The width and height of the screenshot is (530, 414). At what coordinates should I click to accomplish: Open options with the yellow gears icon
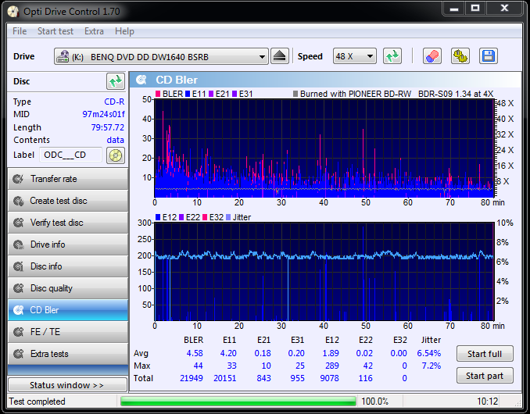pos(460,56)
